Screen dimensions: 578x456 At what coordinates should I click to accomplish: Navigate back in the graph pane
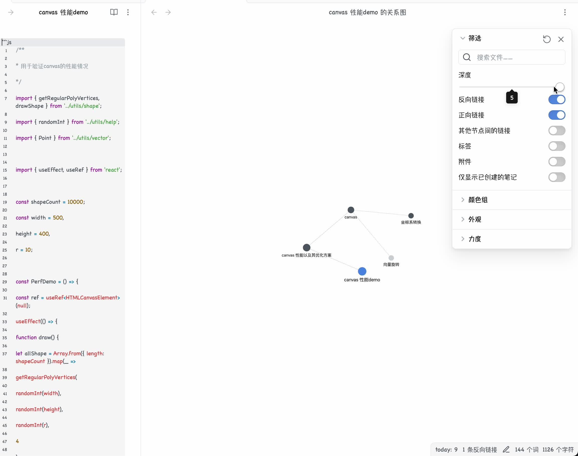coord(154,12)
